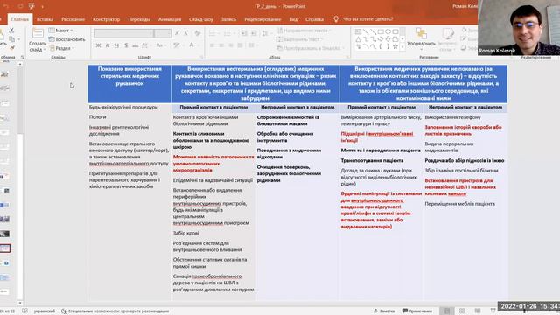Screen dimensions: 560x315
Task: Switch to Slide Sorter view icon
Action: tap(462, 311)
